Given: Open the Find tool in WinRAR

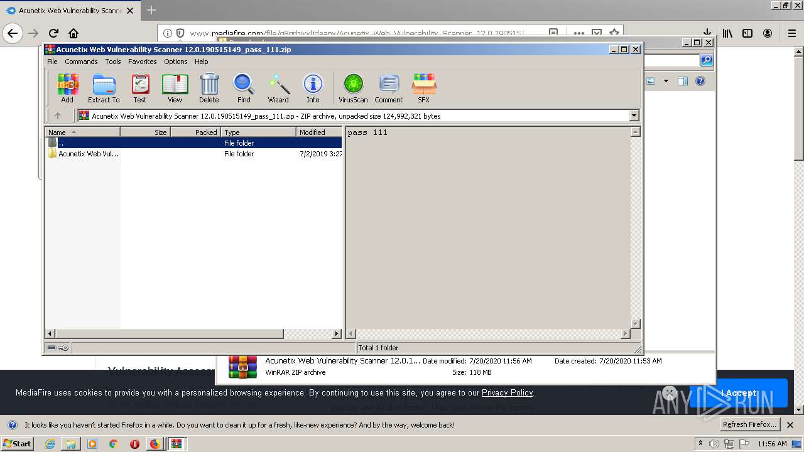Looking at the screenshot, I should click(244, 88).
